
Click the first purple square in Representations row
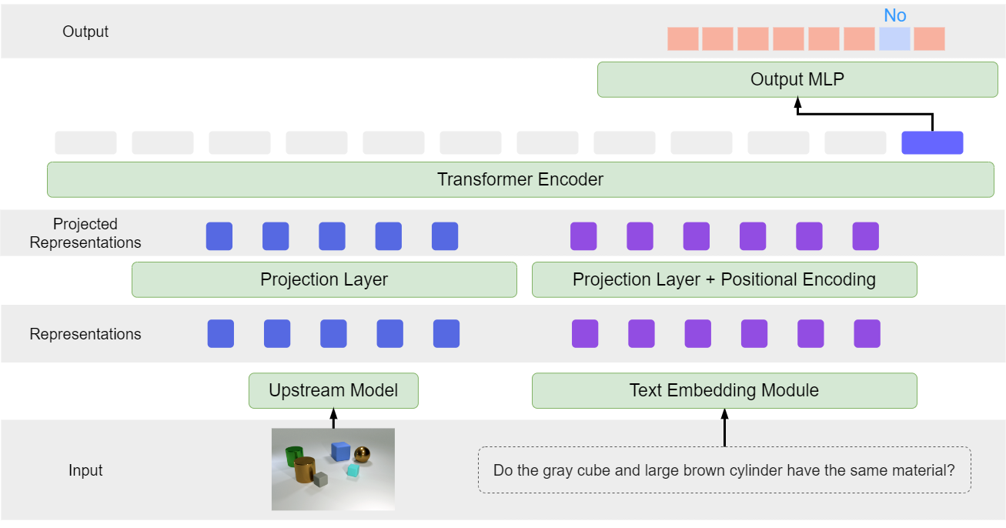pos(585,334)
